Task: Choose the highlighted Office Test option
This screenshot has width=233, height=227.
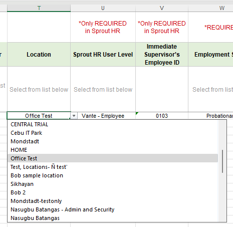Action: point(113,158)
